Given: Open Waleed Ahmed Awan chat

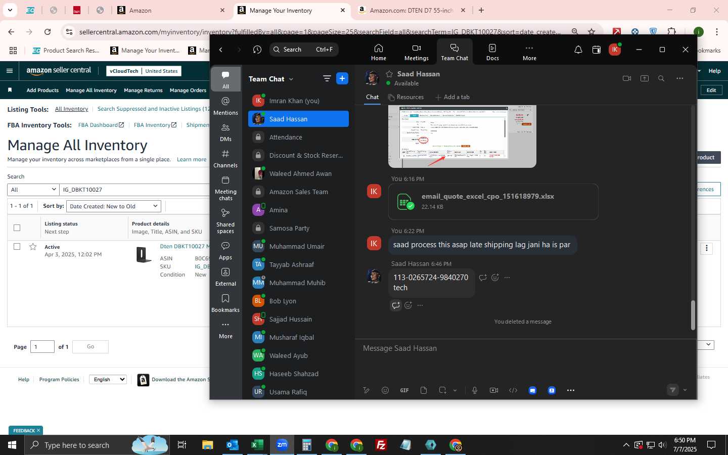Looking at the screenshot, I should click(298, 173).
